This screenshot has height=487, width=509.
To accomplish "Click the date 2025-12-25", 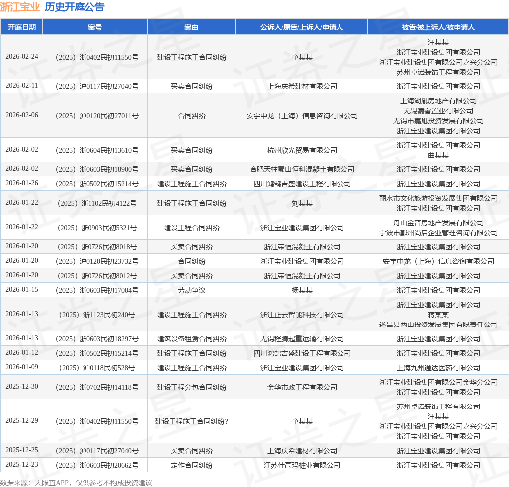I will (22, 450).
